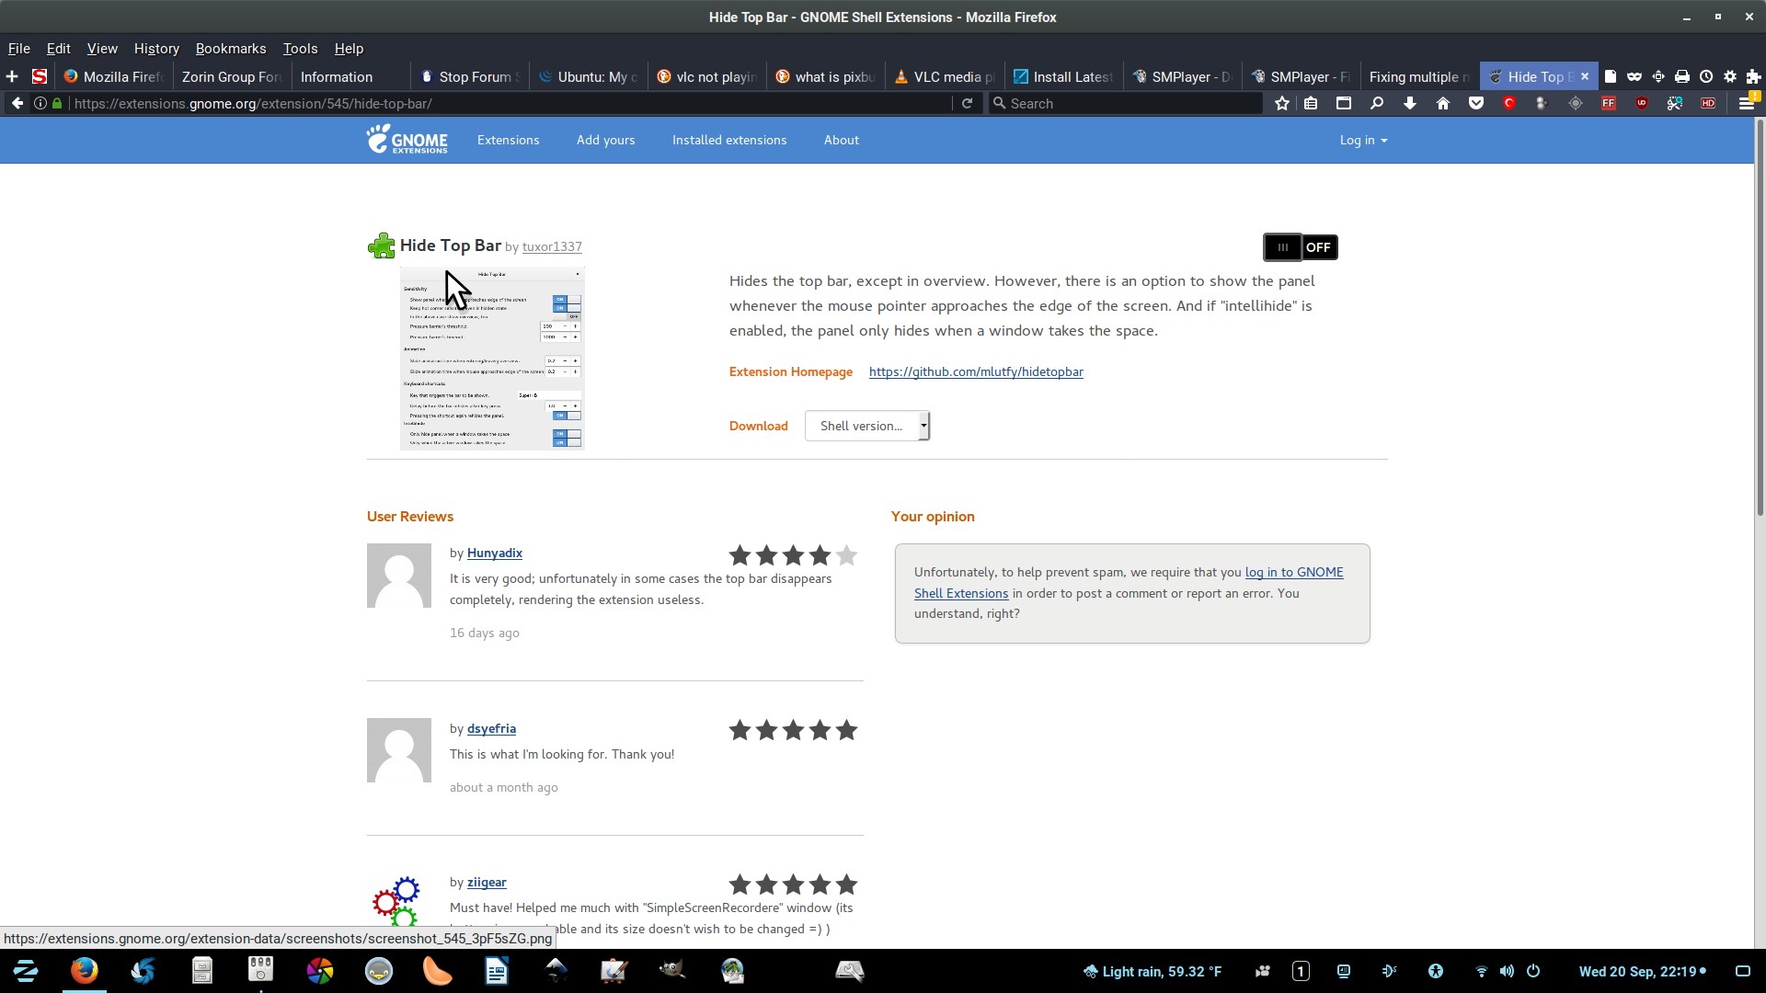The image size is (1766, 993).
Task: Go to Installed extensions page
Action: tap(729, 140)
